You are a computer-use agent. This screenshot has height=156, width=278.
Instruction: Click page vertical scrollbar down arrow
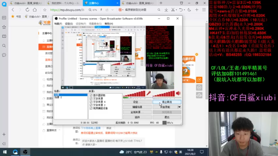click(x=207, y=146)
